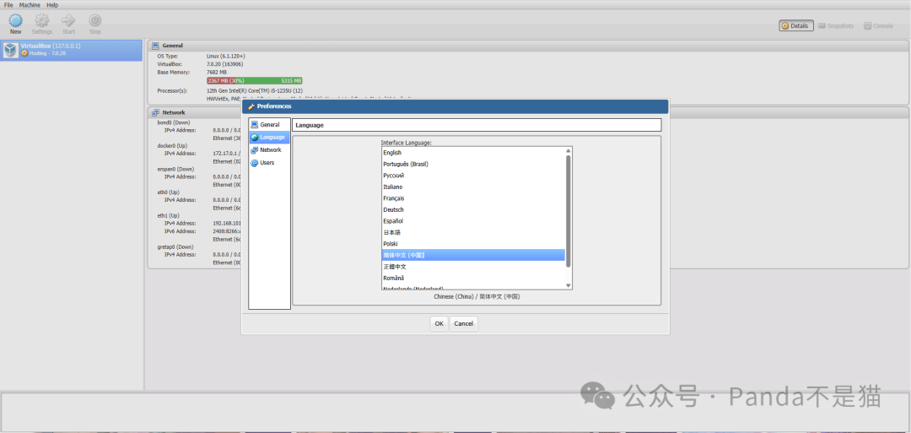The image size is (911, 433).
Task: Click the General icon in Preferences list
Action: pos(255,124)
